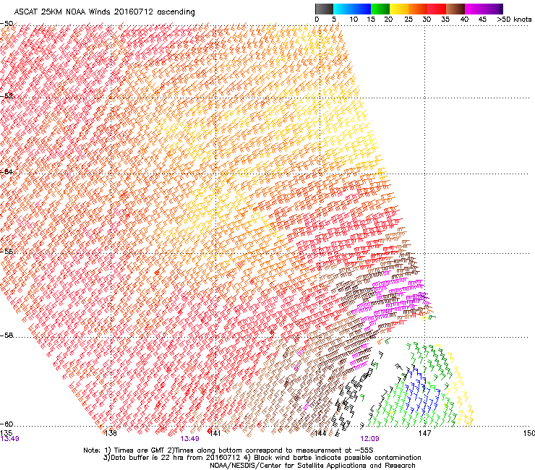Click the '135' longitude label
This screenshot has width=535, height=470.
pos(7,433)
